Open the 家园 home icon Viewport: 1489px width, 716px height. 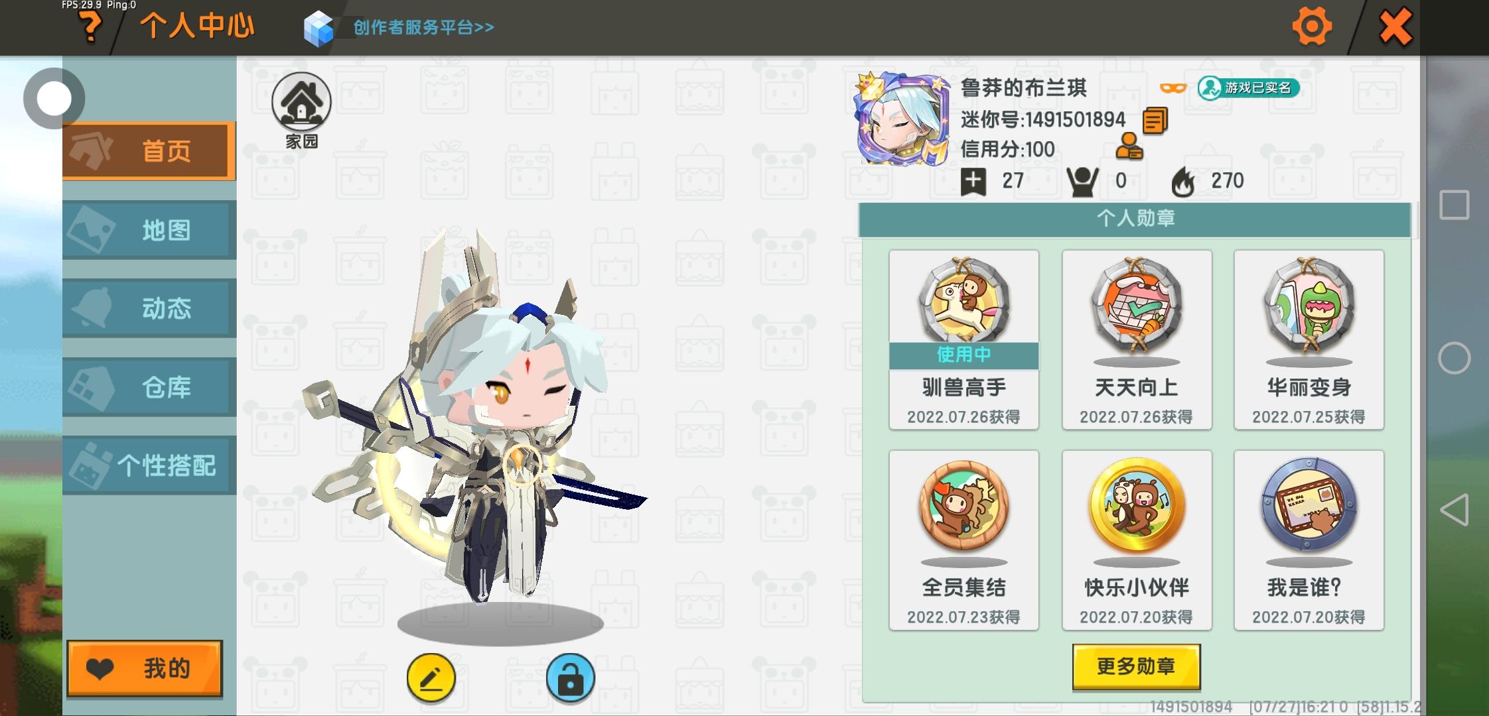[301, 110]
